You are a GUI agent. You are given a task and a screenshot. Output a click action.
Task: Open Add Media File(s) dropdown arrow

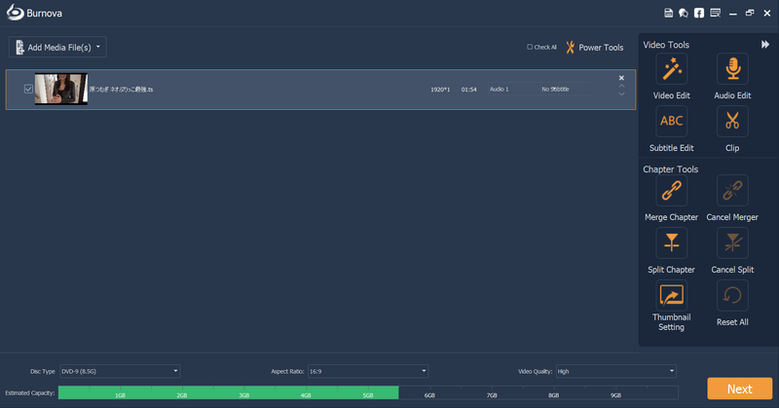[x=98, y=47]
